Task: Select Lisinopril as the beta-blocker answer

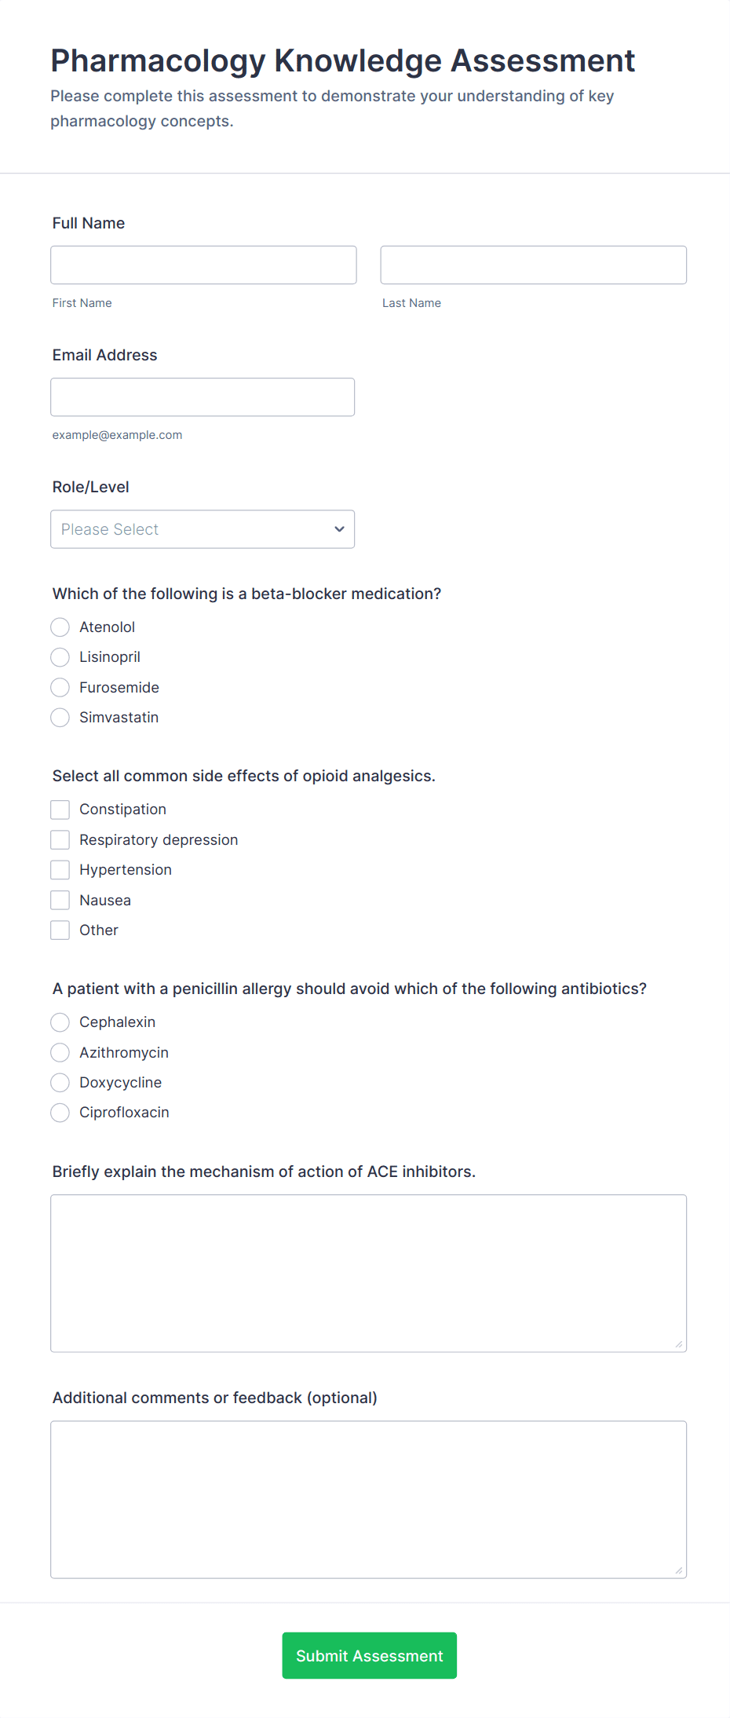Action: point(60,657)
